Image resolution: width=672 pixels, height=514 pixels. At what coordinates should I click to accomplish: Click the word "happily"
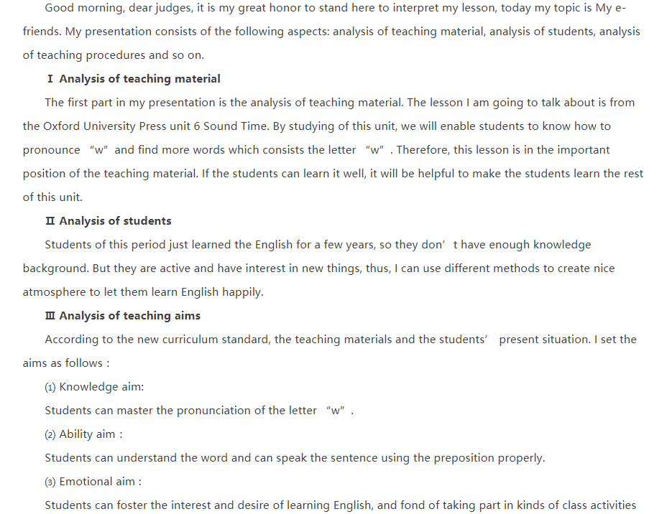coord(242,292)
